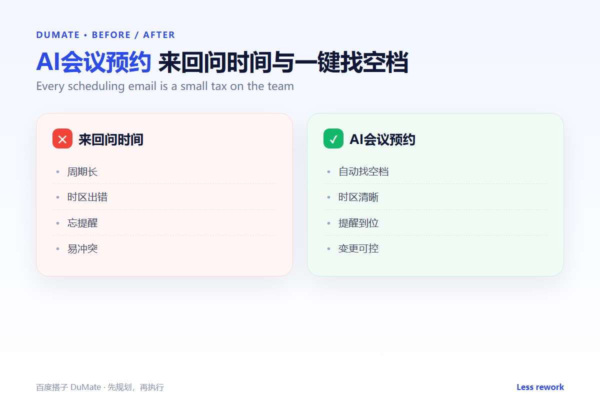Click the Every scheduling email subtitle
The height and width of the screenshot is (400, 600).
pyautogui.click(x=165, y=86)
